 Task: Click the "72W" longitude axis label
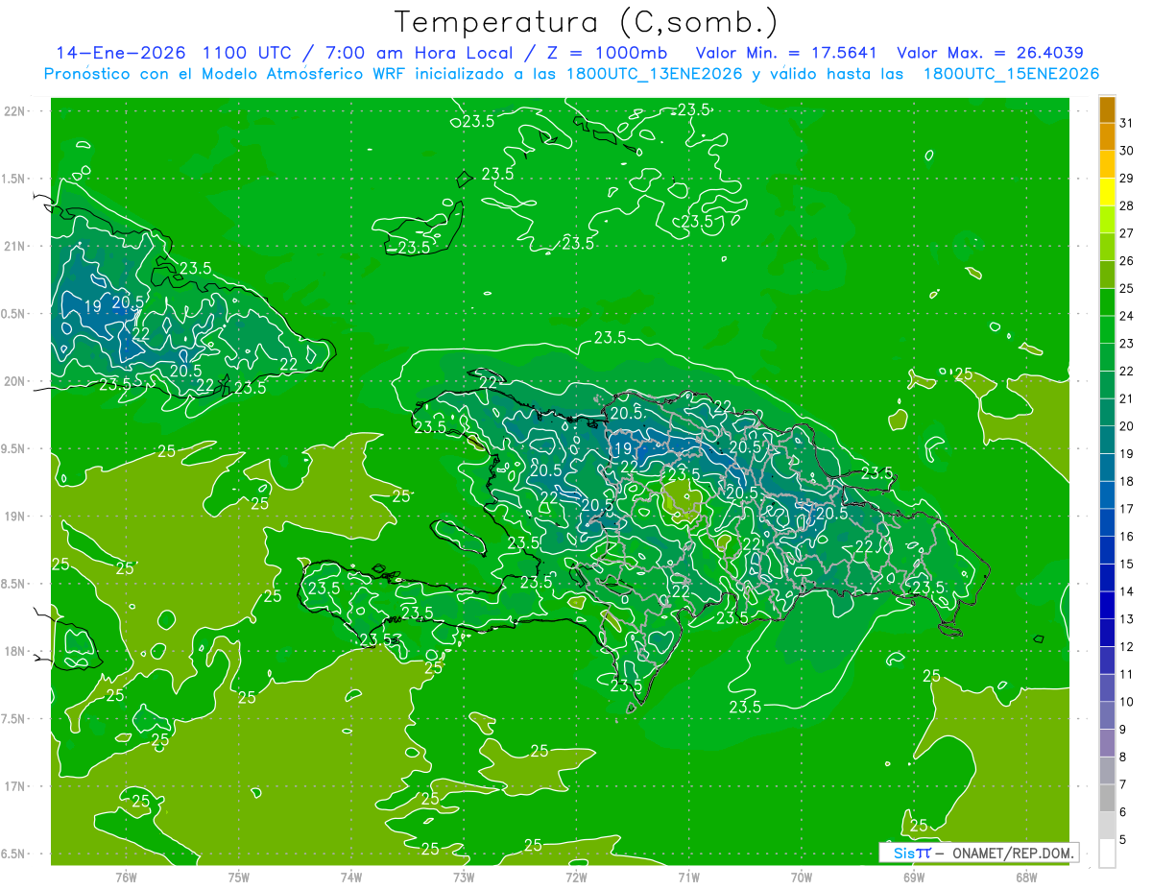point(576,878)
